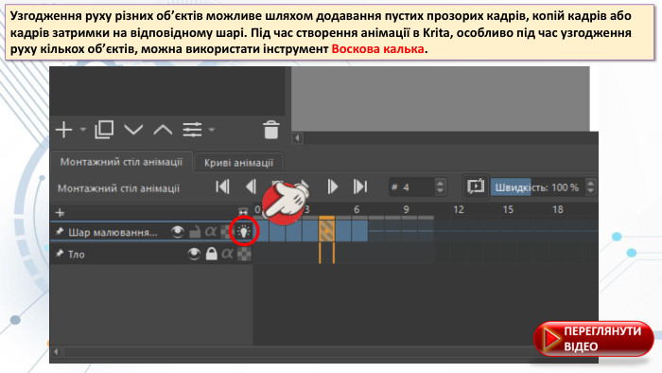Hide the Тло layer eye
The height and width of the screenshot is (373, 662).
tap(194, 254)
